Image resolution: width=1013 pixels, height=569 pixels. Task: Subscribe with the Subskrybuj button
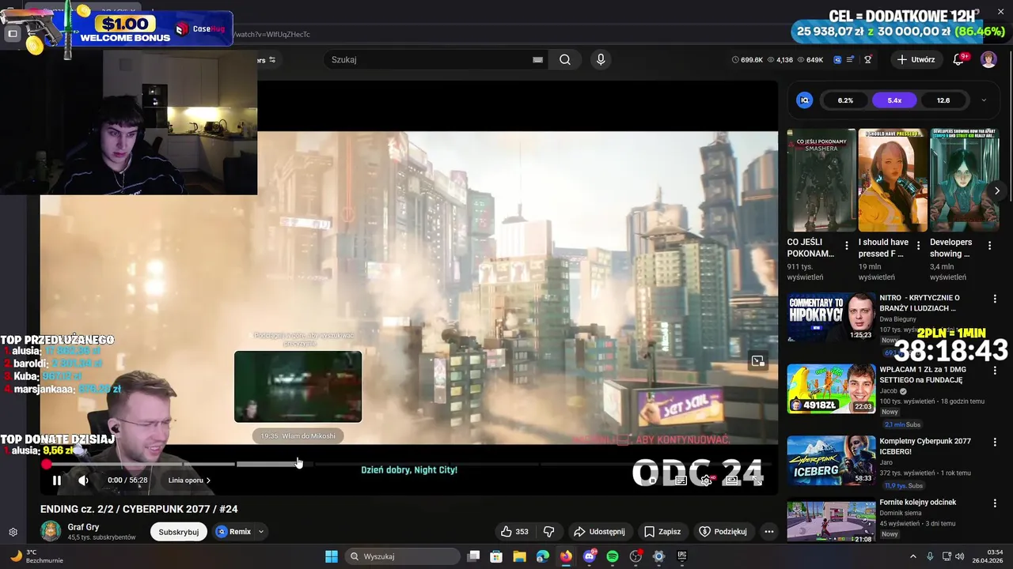pos(179,532)
